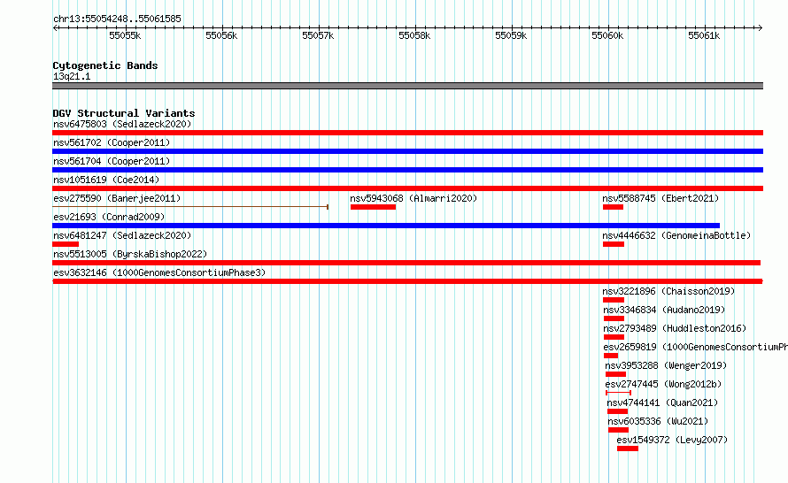Click the 55059k ruler tick label
Screen dimensions: 788x483
pos(511,35)
